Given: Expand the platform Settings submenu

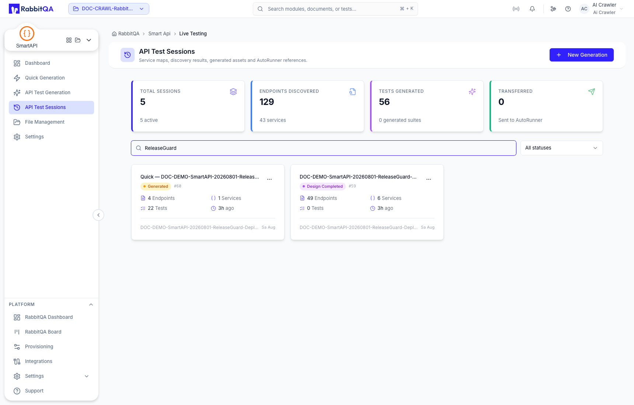Looking at the screenshot, I should (87, 376).
